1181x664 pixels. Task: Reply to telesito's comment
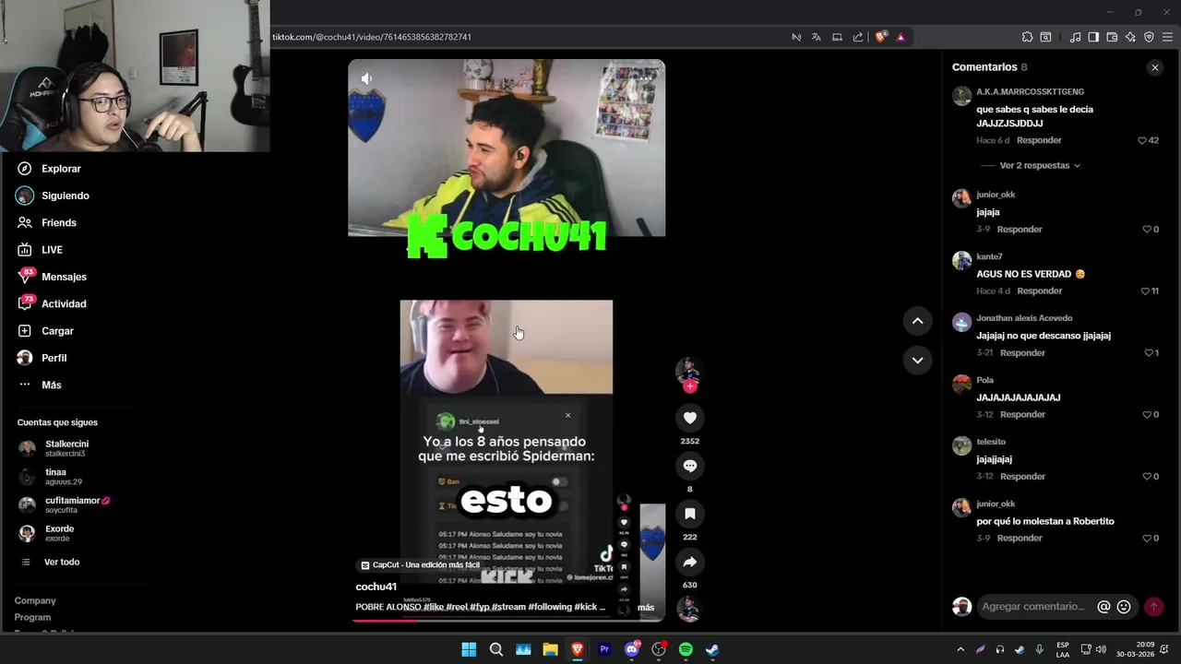tap(1023, 476)
